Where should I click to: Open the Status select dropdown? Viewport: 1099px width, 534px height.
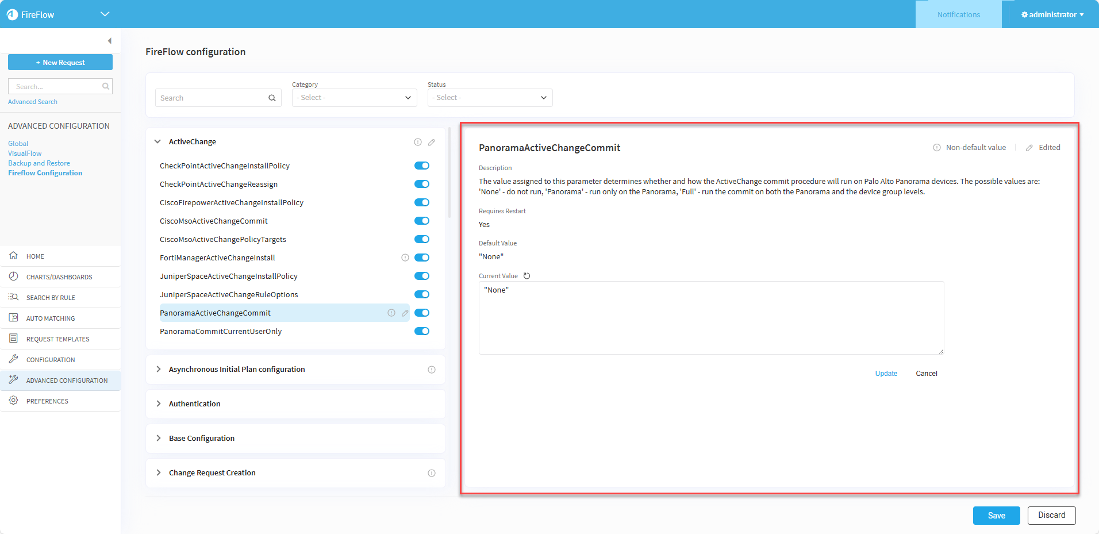(490, 98)
